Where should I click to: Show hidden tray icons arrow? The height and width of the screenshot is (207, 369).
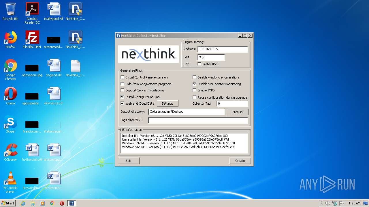[321, 203]
